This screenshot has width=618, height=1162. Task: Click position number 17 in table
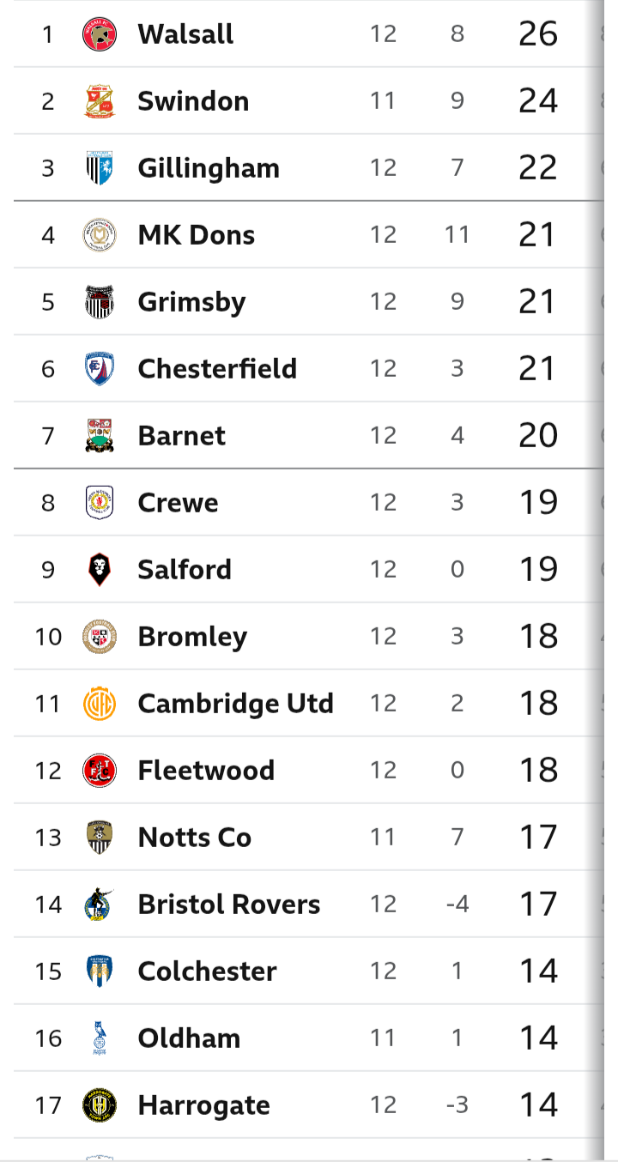coord(48,1105)
